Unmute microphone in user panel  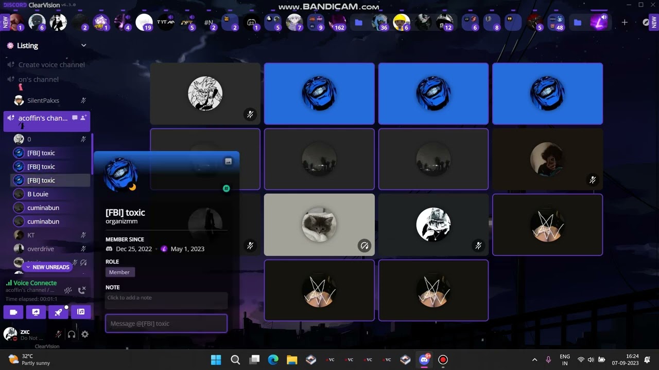58,335
